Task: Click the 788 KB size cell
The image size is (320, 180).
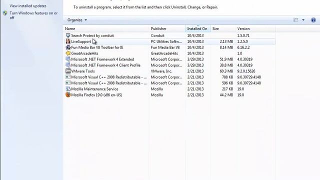Action: pyautogui.click(x=227, y=77)
